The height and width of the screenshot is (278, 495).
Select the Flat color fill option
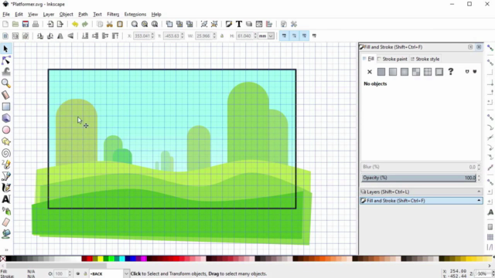coord(381,72)
